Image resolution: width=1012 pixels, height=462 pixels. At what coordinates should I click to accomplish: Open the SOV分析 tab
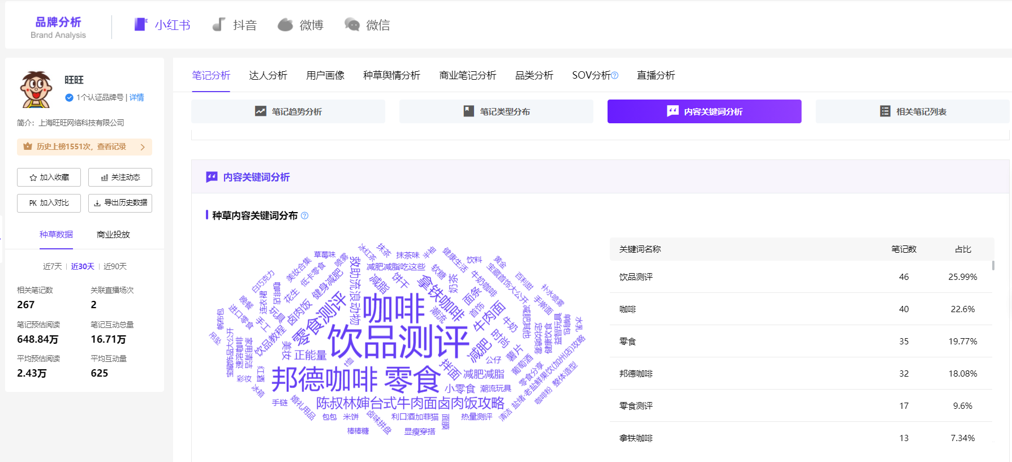coord(591,75)
